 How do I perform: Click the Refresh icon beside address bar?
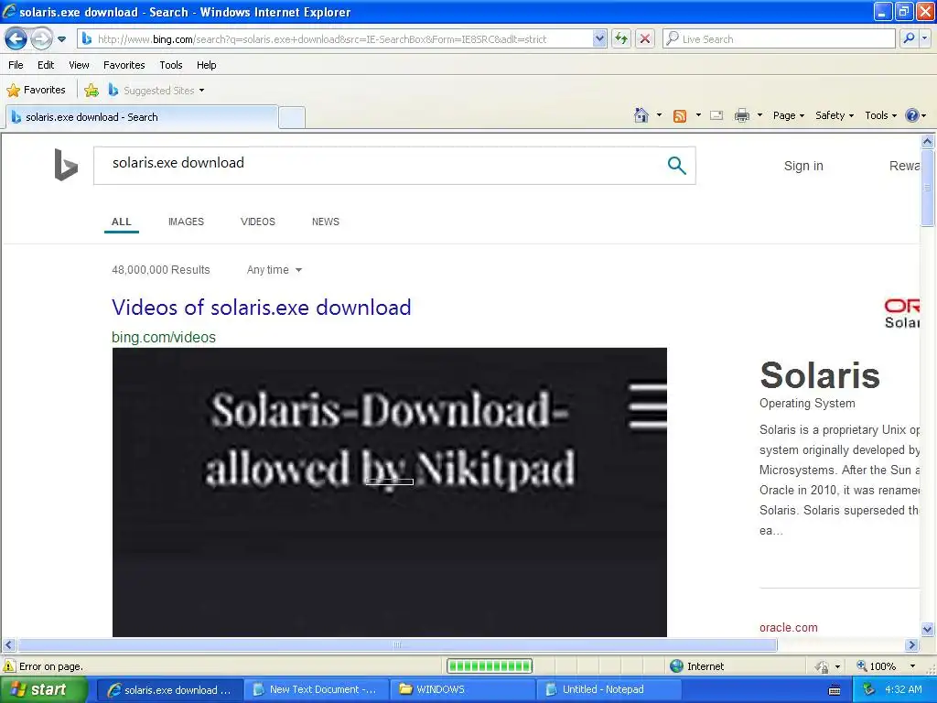pos(621,38)
